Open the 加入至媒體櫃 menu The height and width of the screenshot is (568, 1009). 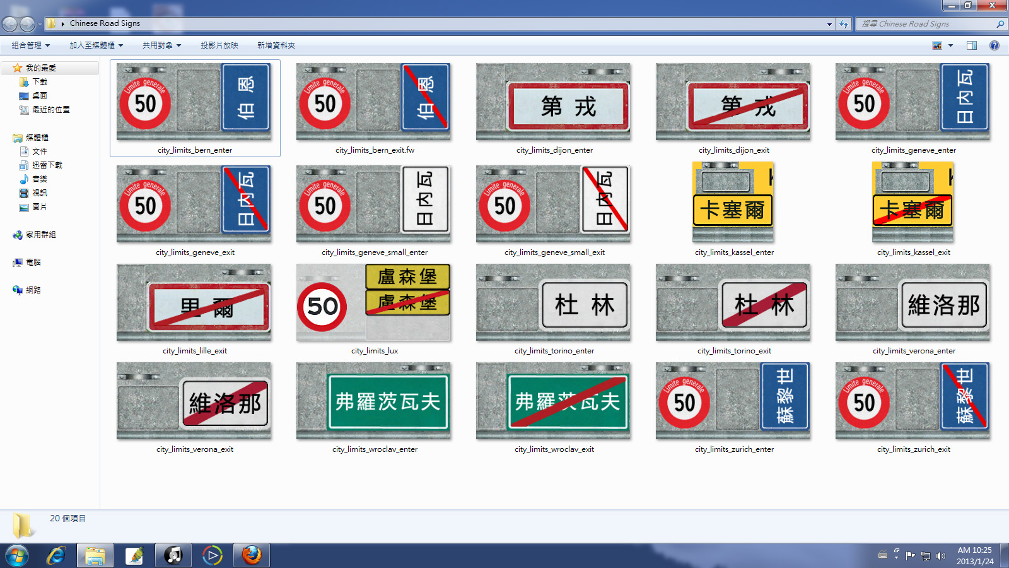pos(96,45)
